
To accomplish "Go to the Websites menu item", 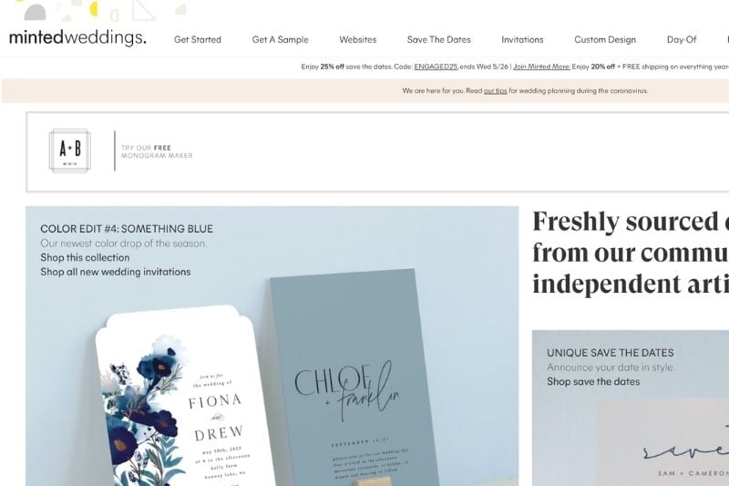I will (x=358, y=40).
